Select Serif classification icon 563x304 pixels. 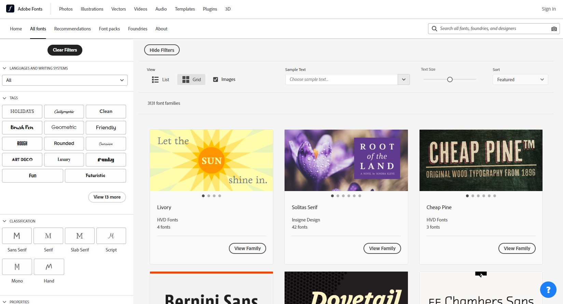48,236
